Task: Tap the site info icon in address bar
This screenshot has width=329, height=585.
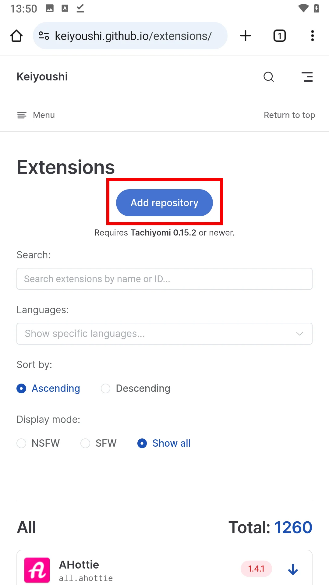Action: (44, 36)
